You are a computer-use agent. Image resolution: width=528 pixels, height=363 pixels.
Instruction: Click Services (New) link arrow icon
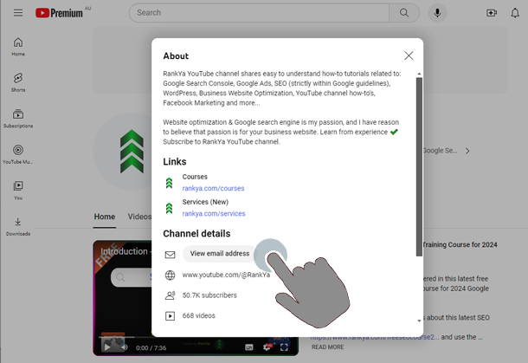click(x=170, y=208)
